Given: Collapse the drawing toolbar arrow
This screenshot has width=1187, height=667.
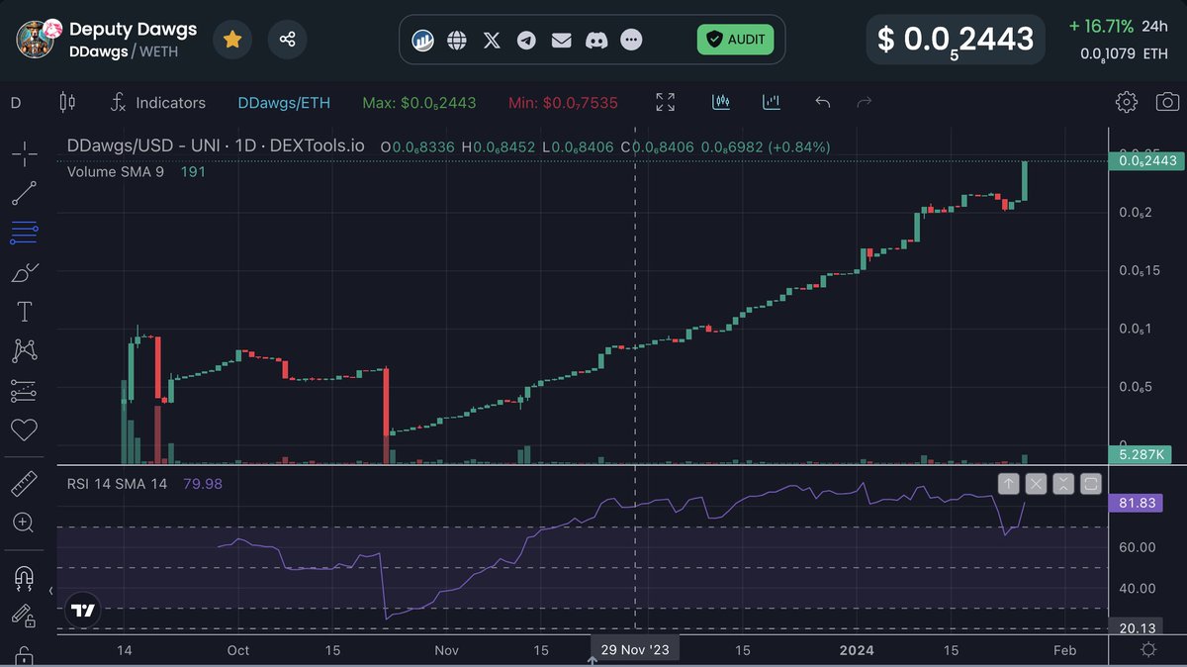Looking at the screenshot, I should coord(51,591).
